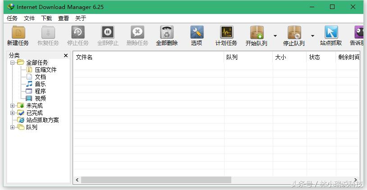Select 未完成 unfinished folder
Viewport: 367px width, 190px height.
(x=34, y=106)
